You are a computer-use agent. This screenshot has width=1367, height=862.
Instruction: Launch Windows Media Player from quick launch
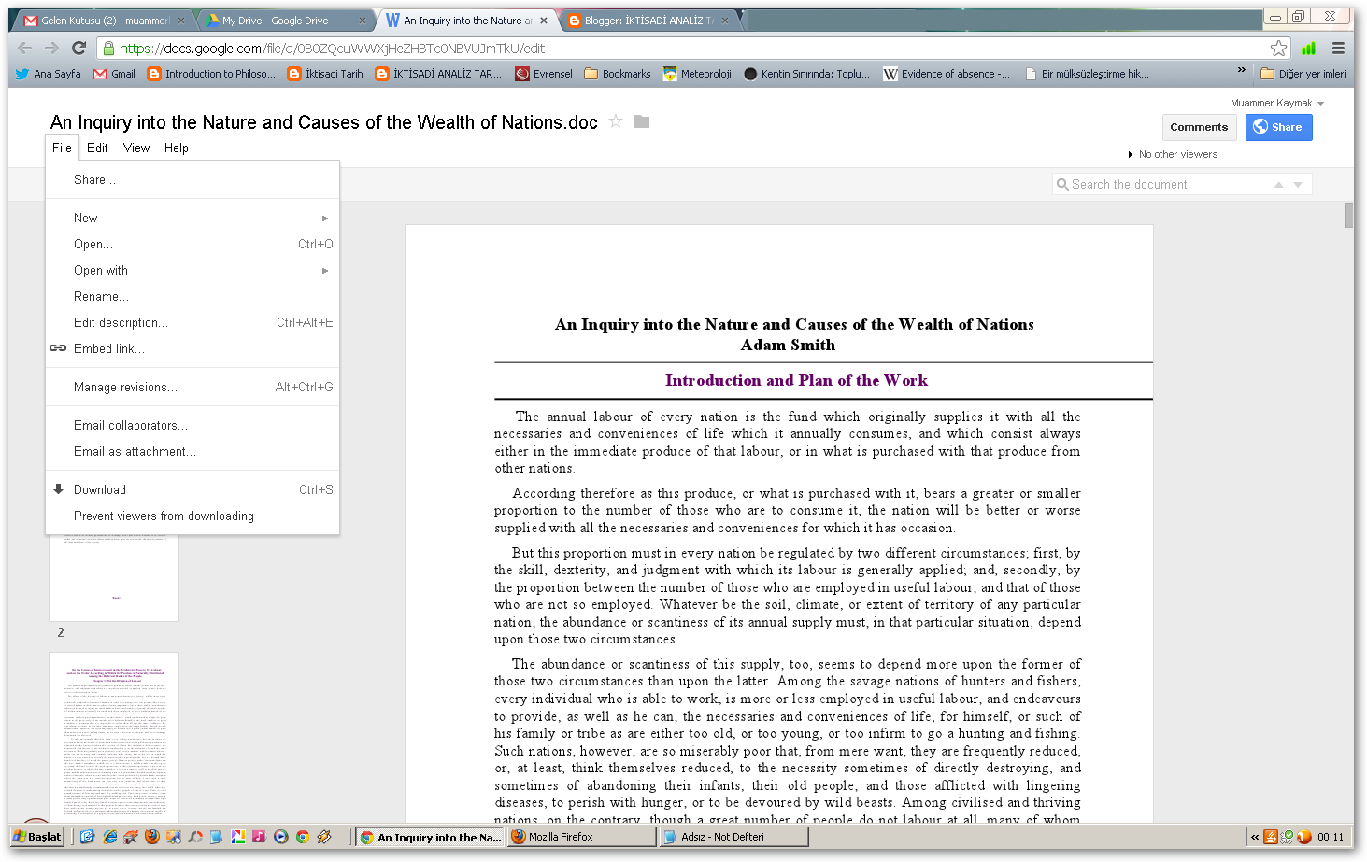281,837
